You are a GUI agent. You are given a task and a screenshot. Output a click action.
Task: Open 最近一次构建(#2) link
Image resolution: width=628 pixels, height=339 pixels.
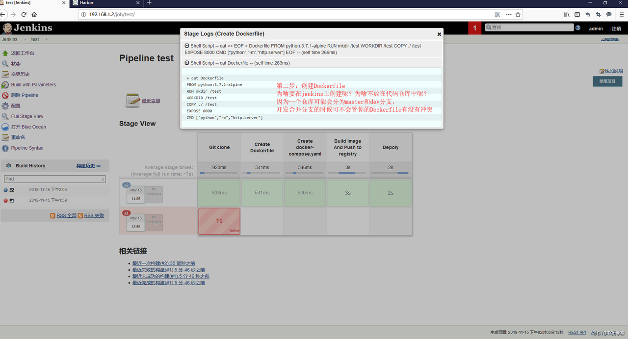[x=163, y=263]
